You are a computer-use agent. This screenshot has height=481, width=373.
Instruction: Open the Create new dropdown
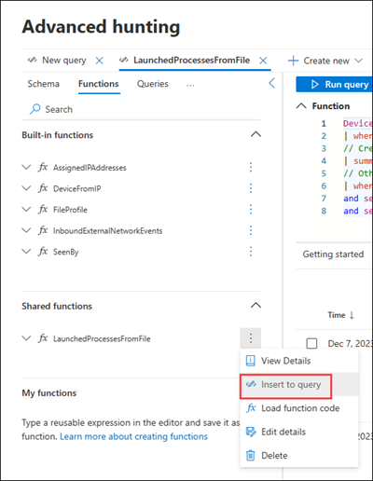325,61
